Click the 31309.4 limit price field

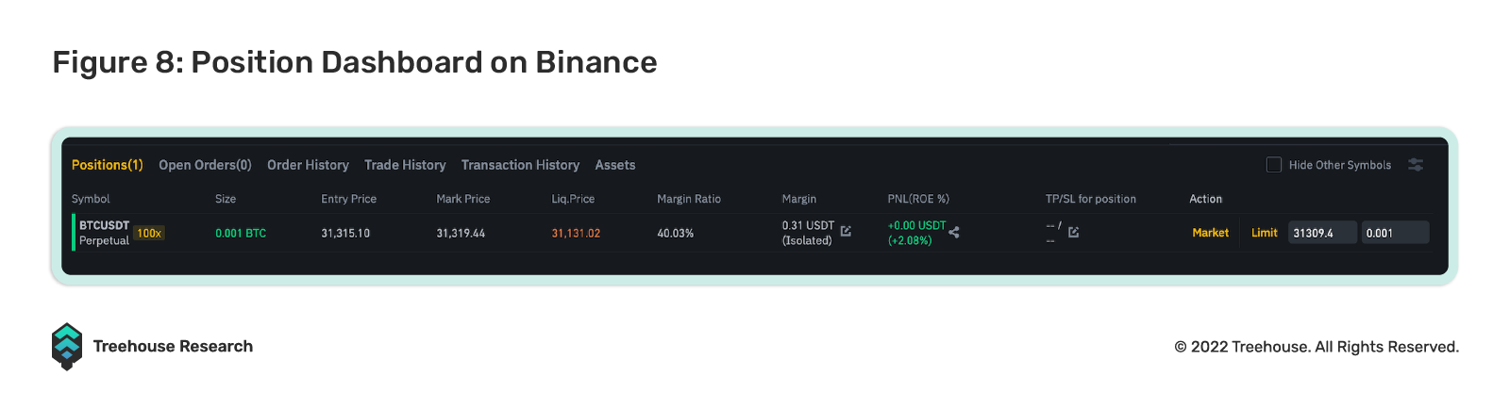(x=1322, y=233)
